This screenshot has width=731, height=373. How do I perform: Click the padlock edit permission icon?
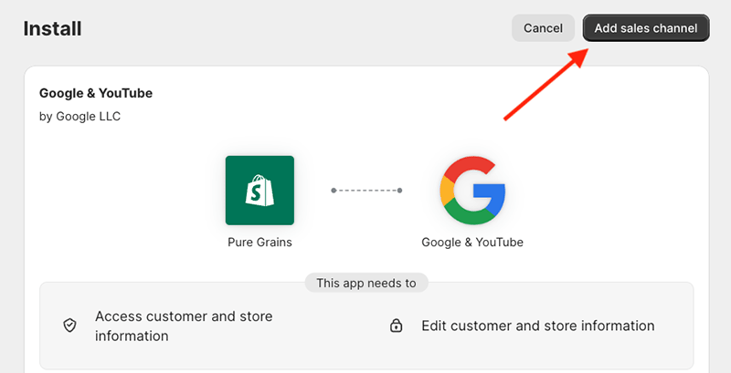pyautogui.click(x=396, y=326)
